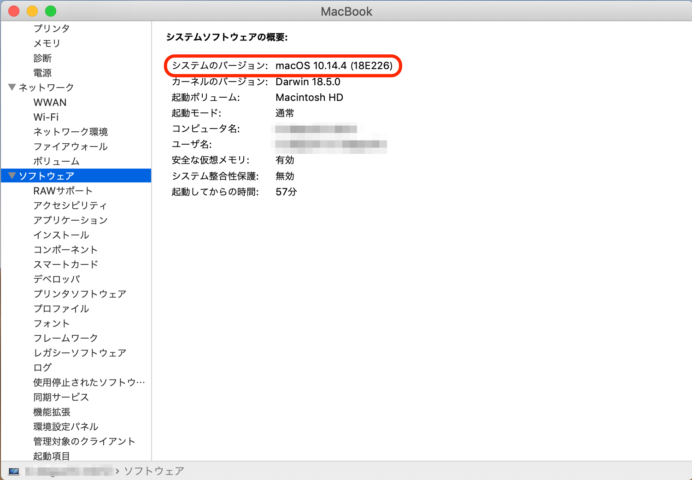
Task: Open WWAN under network
Action: click(x=50, y=102)
